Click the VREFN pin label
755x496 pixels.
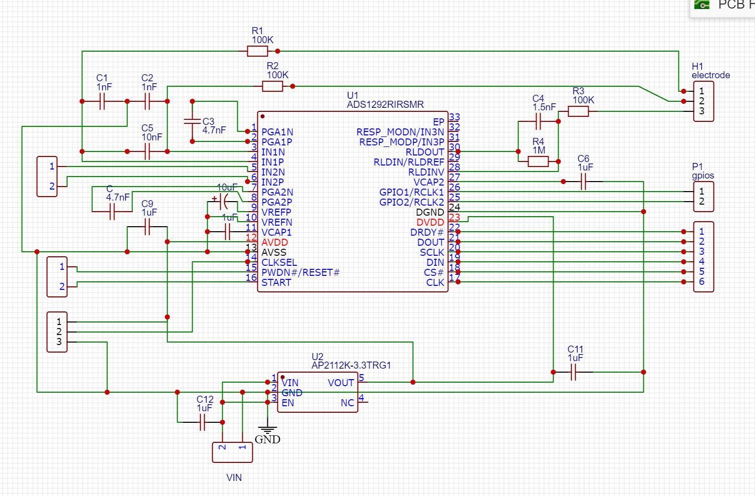pyautogui.click(x=277, y=222)
